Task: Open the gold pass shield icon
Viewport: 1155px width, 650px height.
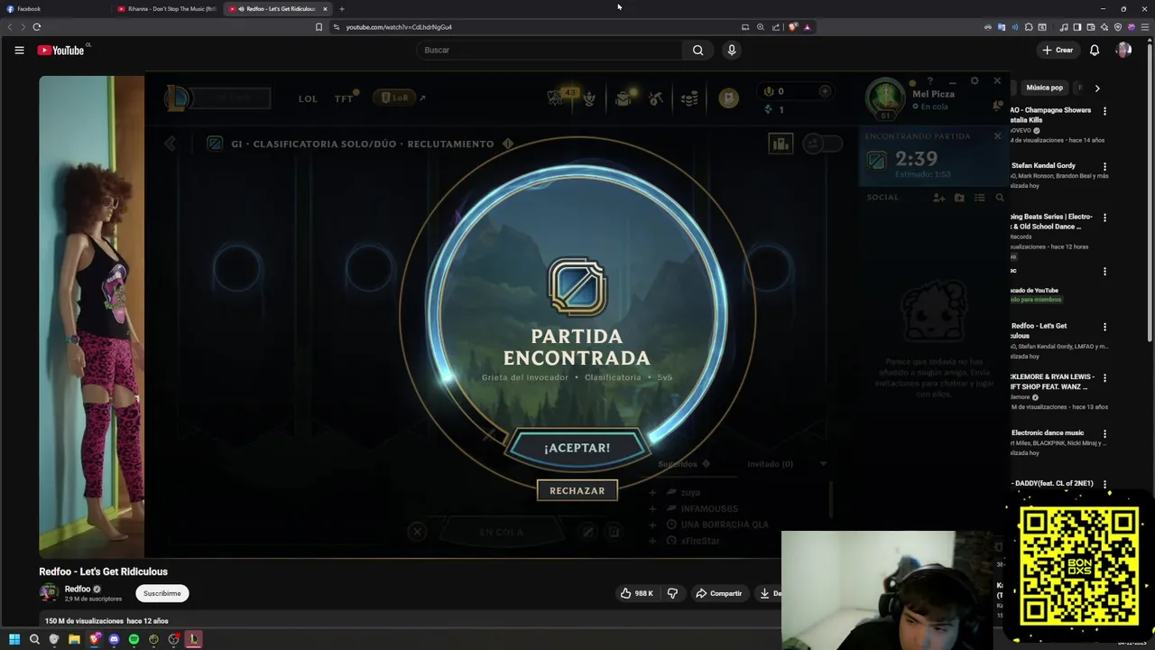Action: pyautogui.click(x=728, y=98)
